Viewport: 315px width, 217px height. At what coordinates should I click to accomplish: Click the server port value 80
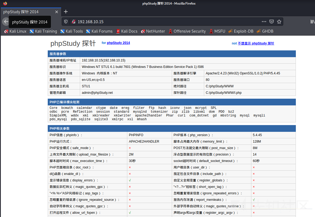207,80
